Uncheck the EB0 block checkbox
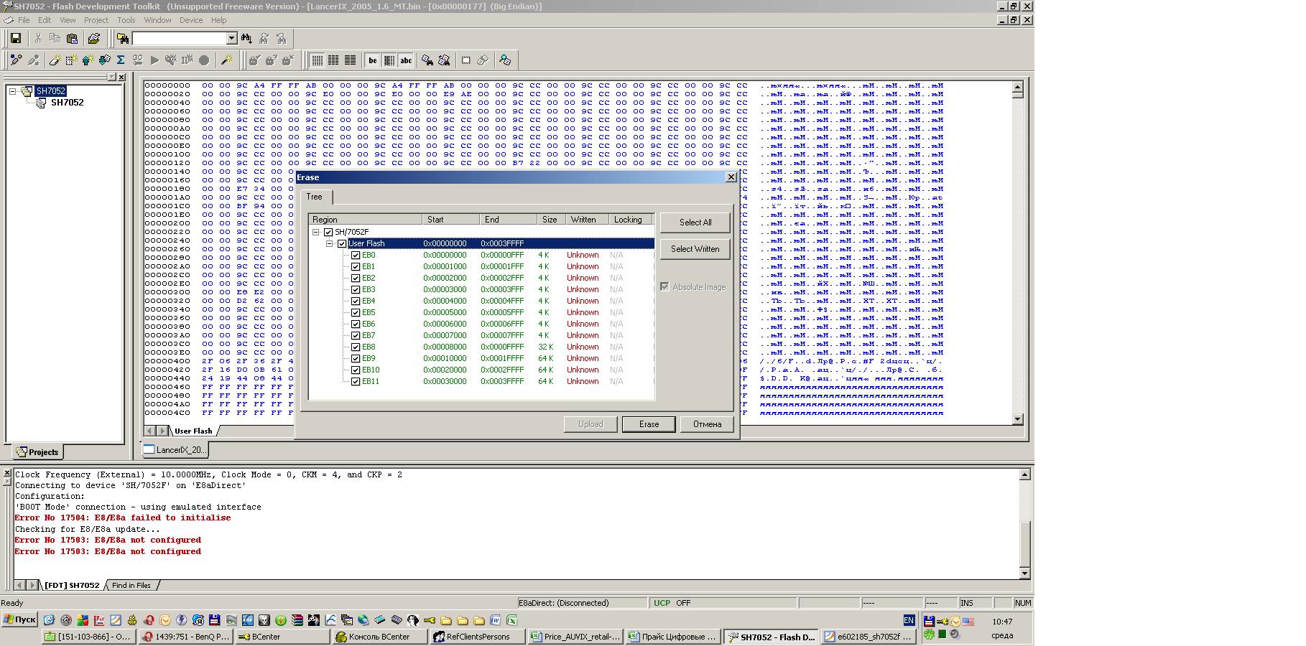This screenshot has width=1306, height=646. [x=356, y=255]
